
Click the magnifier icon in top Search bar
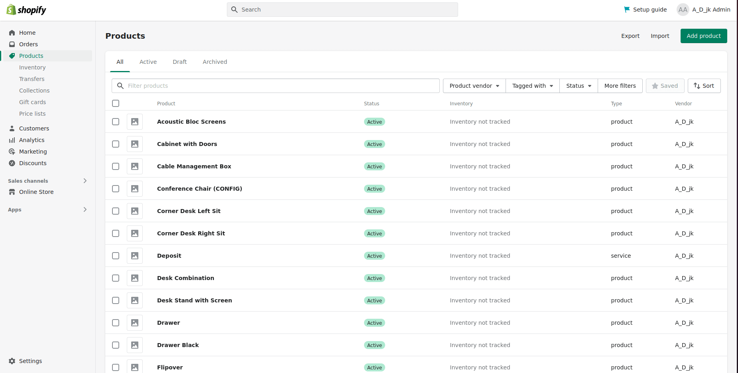click(x=234, y=10)
